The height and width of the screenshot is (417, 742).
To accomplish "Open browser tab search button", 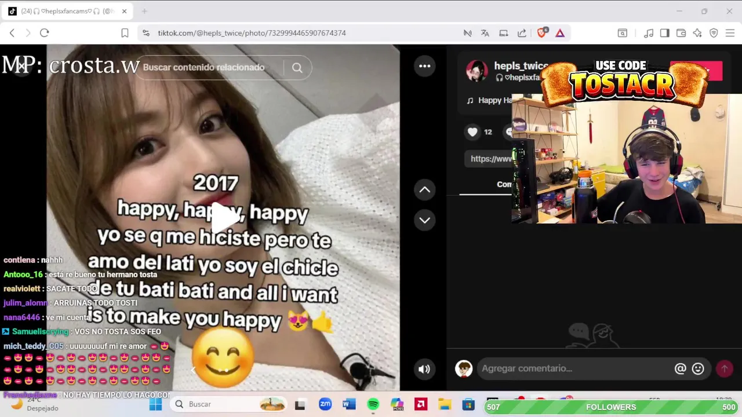I will click(622, 33).
